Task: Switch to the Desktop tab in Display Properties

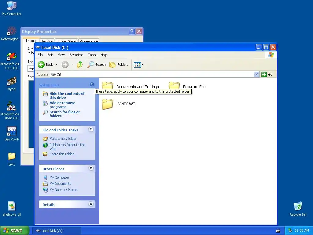Action: (x=47, y=41)
